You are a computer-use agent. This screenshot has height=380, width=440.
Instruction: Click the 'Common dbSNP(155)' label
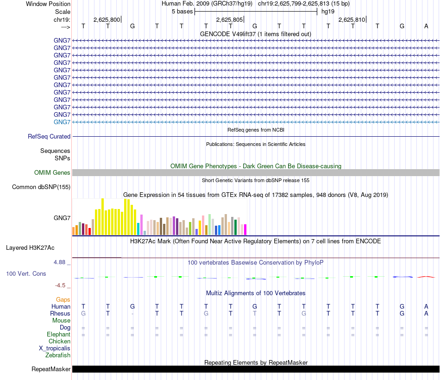(x=41, y=187)
